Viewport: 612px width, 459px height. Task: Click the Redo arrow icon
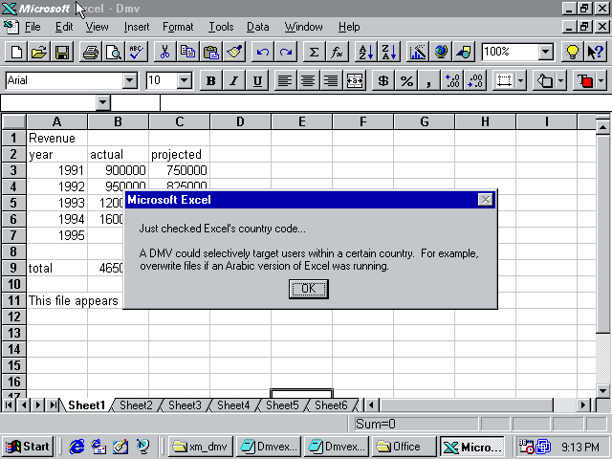(x=286, y=52)
